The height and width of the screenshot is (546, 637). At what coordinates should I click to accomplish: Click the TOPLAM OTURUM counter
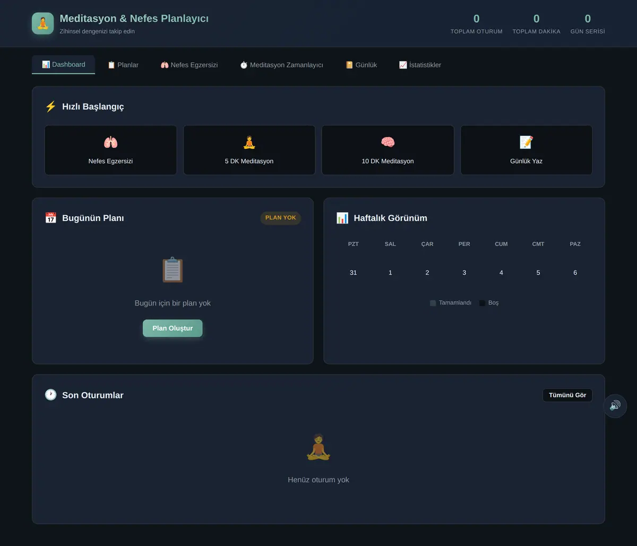tap(477, 24)
